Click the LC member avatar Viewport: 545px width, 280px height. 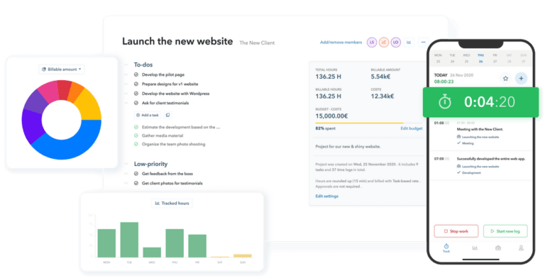click(384, 43)
